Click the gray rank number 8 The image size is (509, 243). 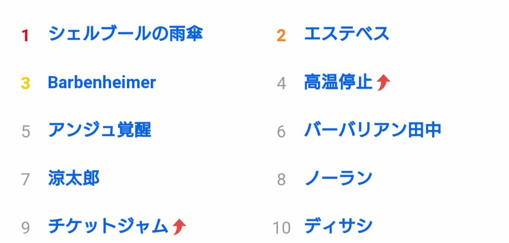pyautogui.click(x=281, y=180)
